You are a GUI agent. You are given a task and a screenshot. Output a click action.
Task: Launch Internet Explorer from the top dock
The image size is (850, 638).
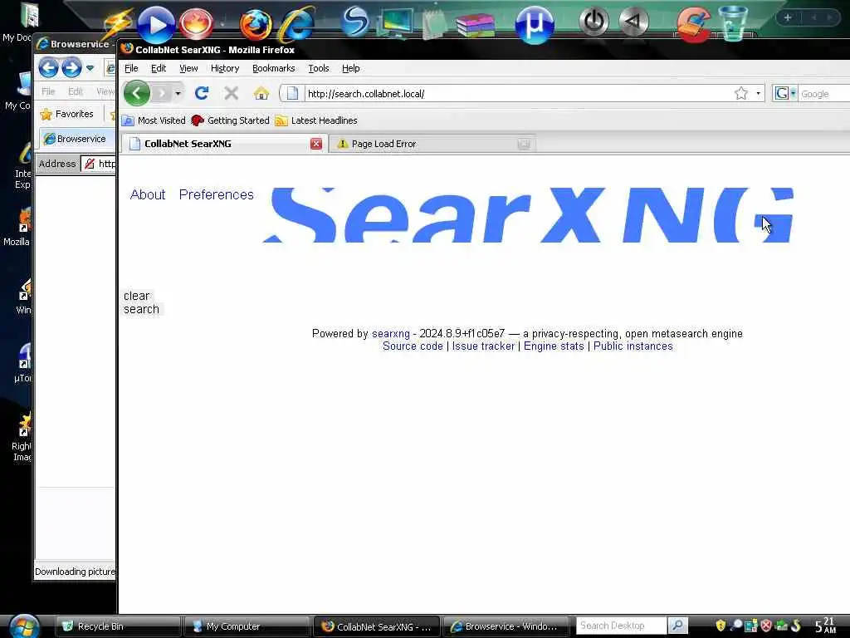pyautogui.click(x=296, y=24)
